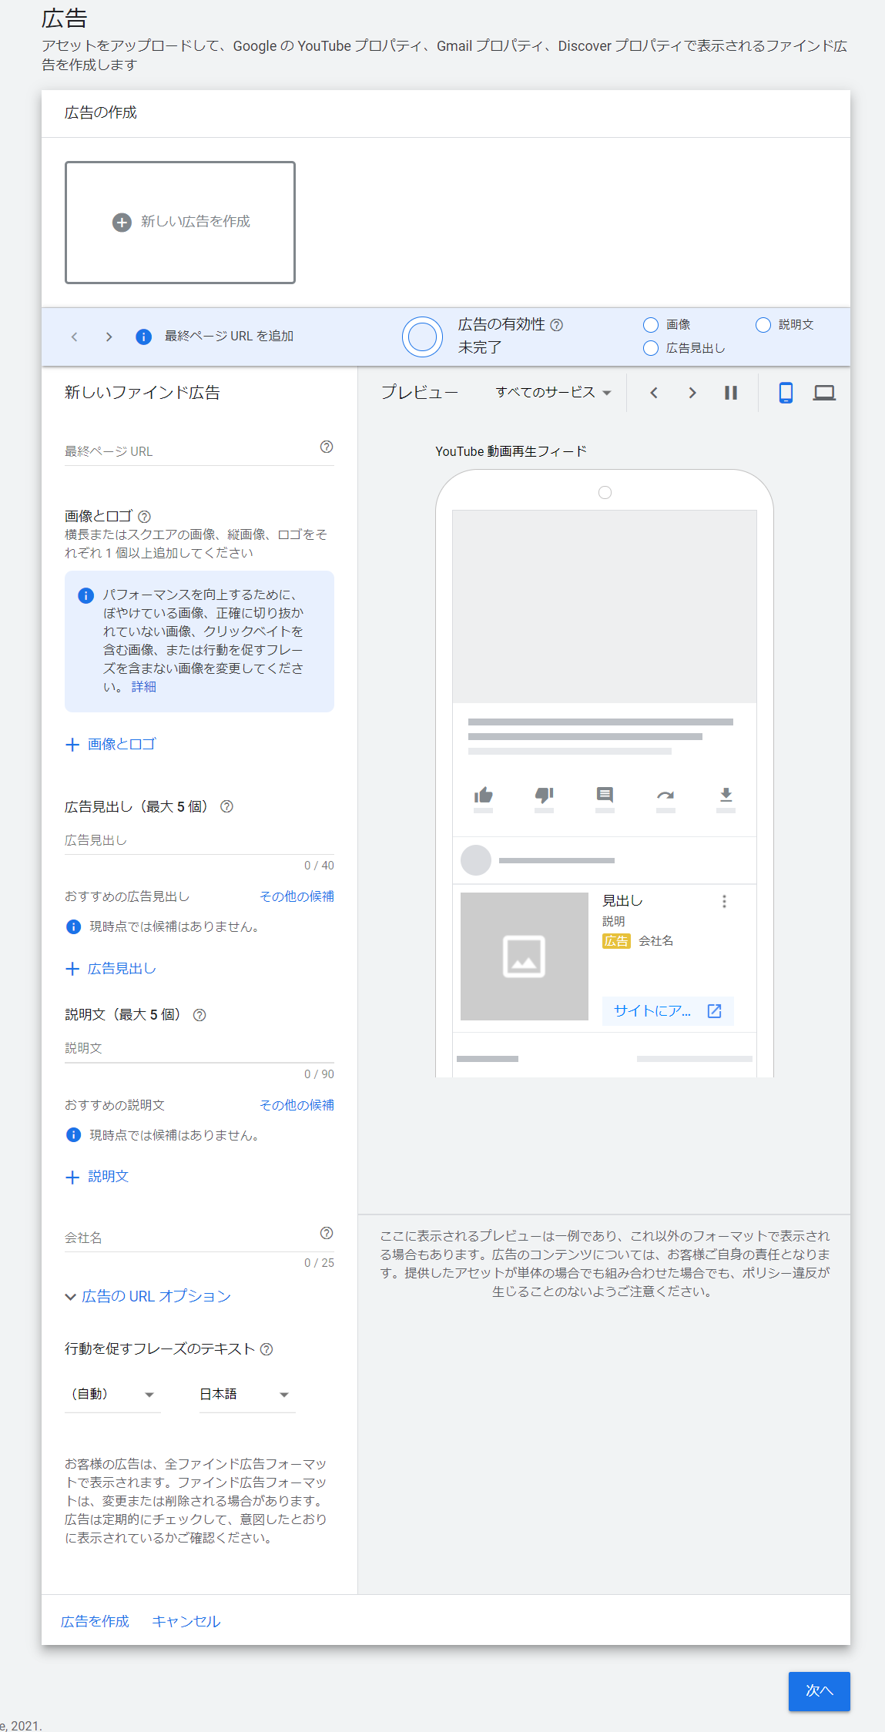
Task: Click 新しい広告を作成 card
Action: (x=180, y=223)
